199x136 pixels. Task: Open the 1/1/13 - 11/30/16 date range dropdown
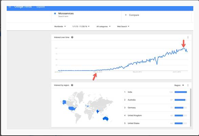point(81,26)
